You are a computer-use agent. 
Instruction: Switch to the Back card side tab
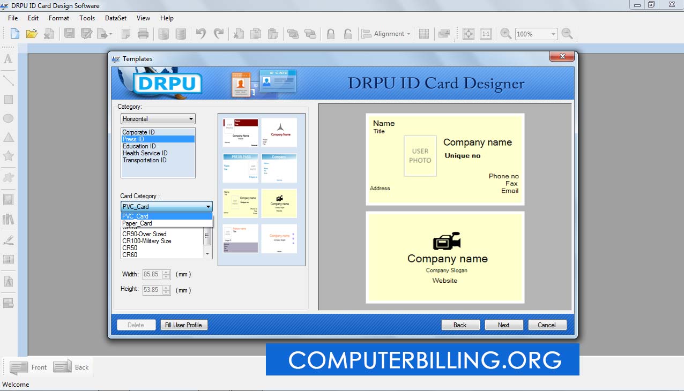pos(71,367)
